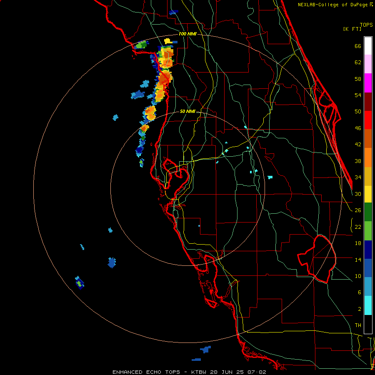Pick the yellow legend swatch
Screen dimensions: 375x375
(x=368, y=194)
